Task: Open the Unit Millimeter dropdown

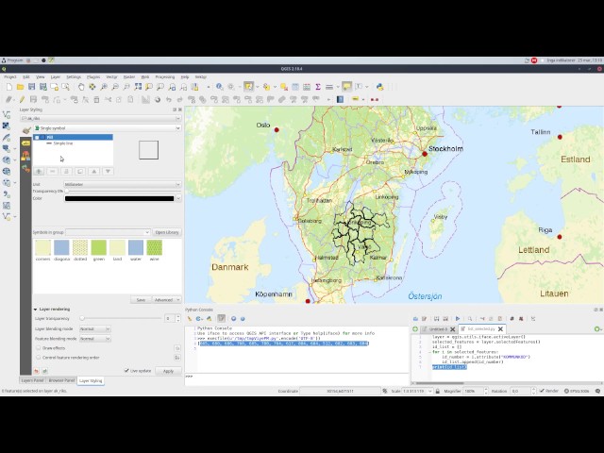Action: 122,185
